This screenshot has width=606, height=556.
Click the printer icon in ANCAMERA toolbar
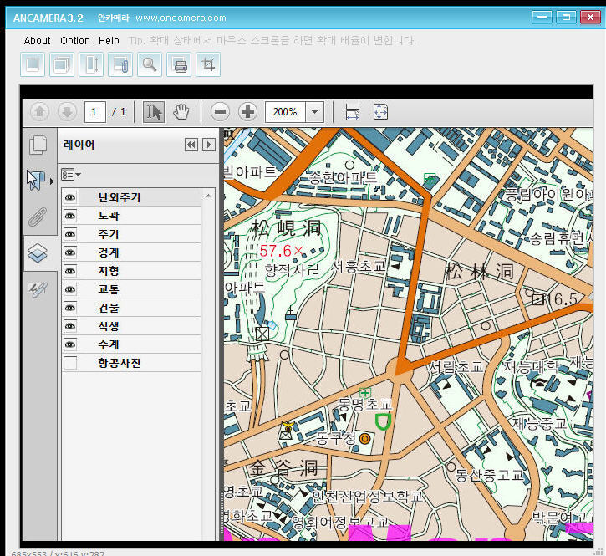pos(179,64)
